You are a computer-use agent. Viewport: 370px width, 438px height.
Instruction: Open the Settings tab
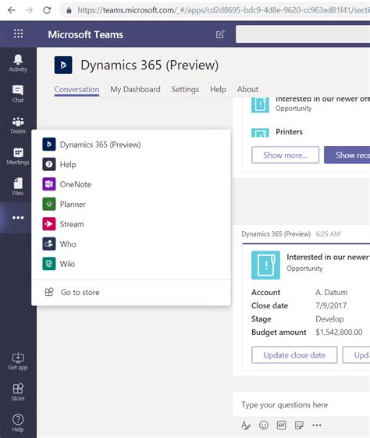(185, 89)
